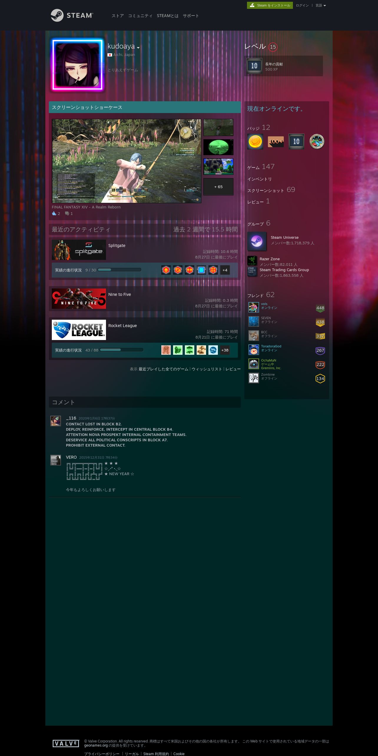Open the コミュニティ menu
Screen dimensions: 378x756
pos(140,16)
